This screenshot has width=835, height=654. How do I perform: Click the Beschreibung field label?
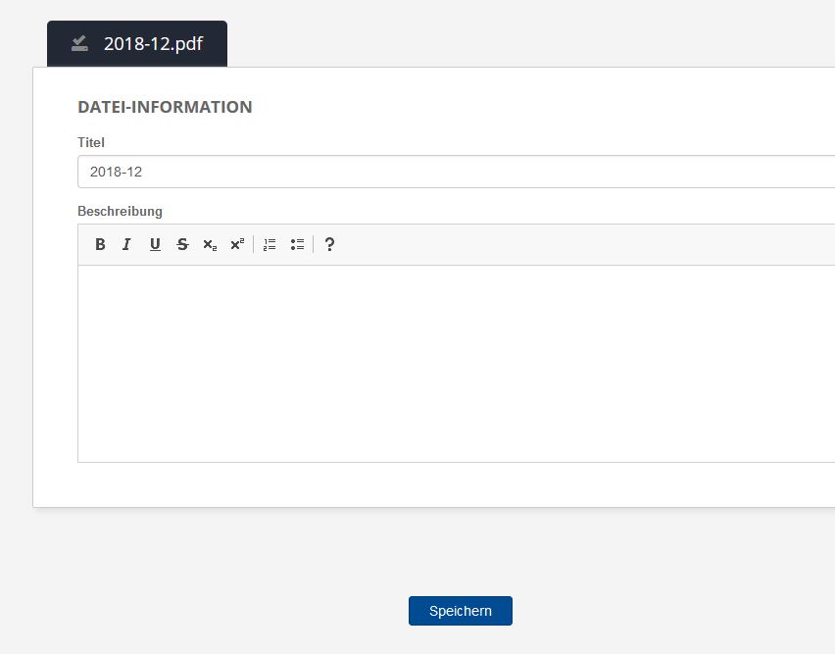[120, 211]
